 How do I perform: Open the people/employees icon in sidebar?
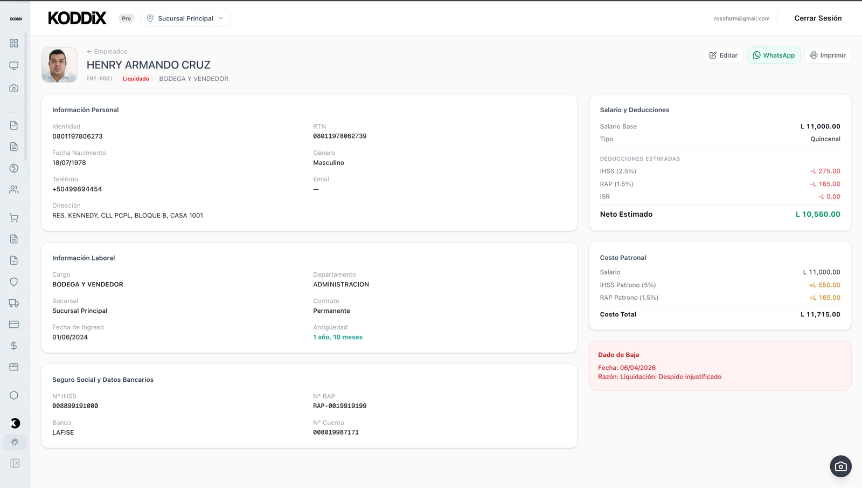(x=14, y=190)
